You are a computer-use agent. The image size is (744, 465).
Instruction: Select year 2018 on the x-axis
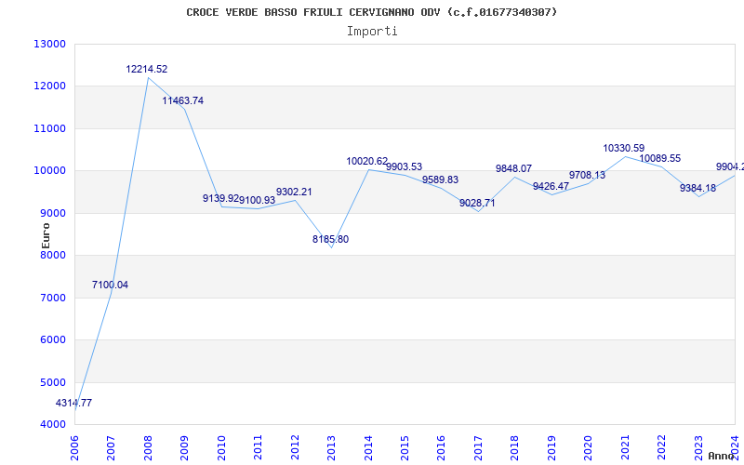[514, 447]
